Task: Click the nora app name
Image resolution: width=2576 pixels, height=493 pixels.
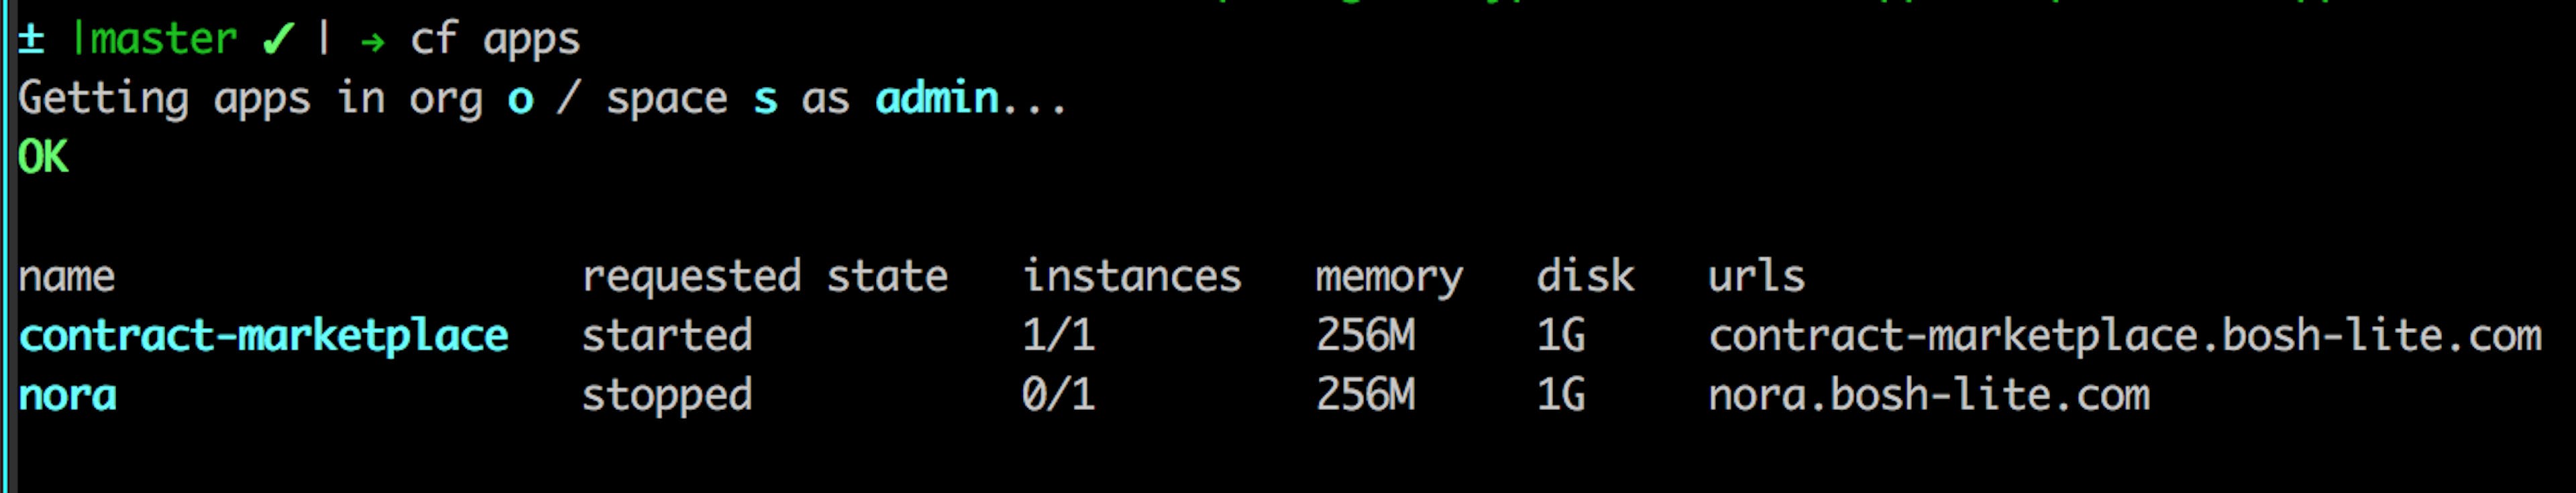Action: pos(68,396)
